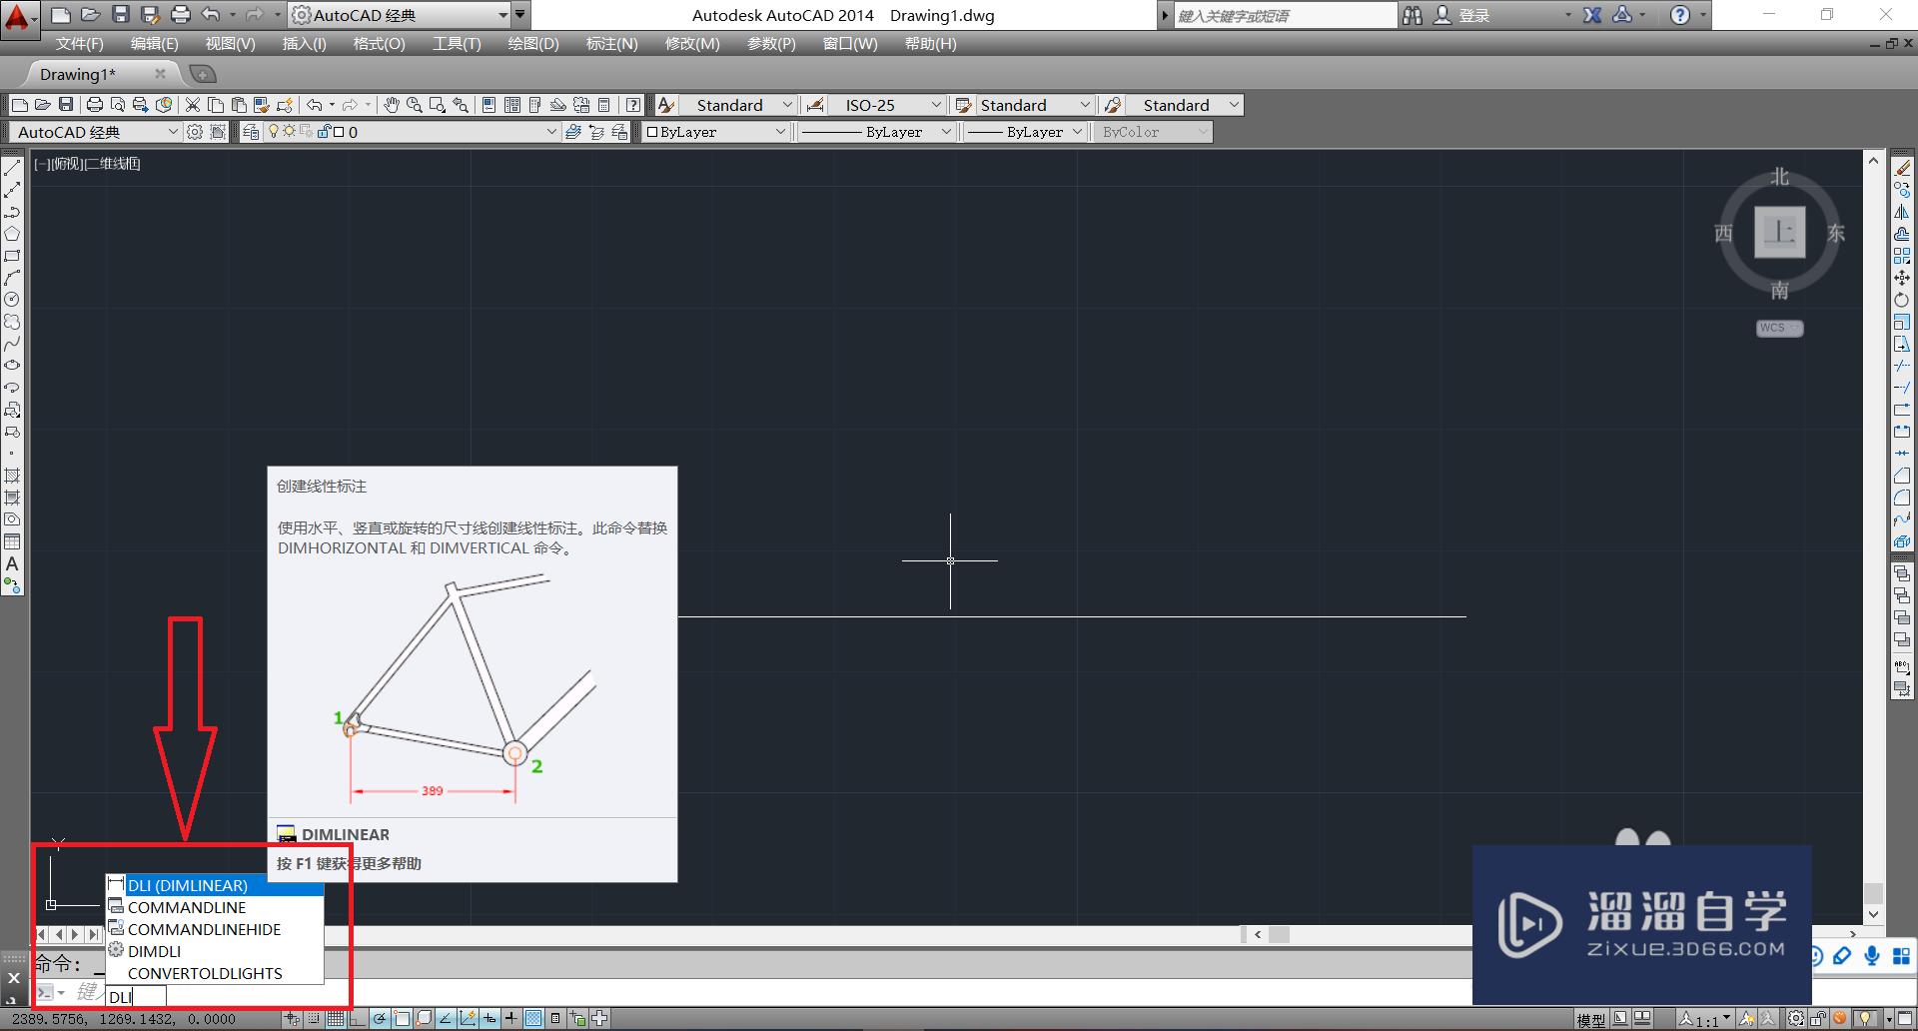Expand the Standard text style dropdown
The image size is (1918, 1031).
coord(786,105)
